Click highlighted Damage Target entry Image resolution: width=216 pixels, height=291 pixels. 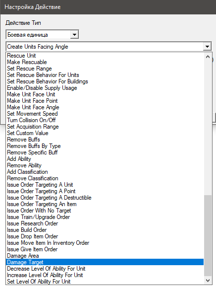[x=105, y=262]
